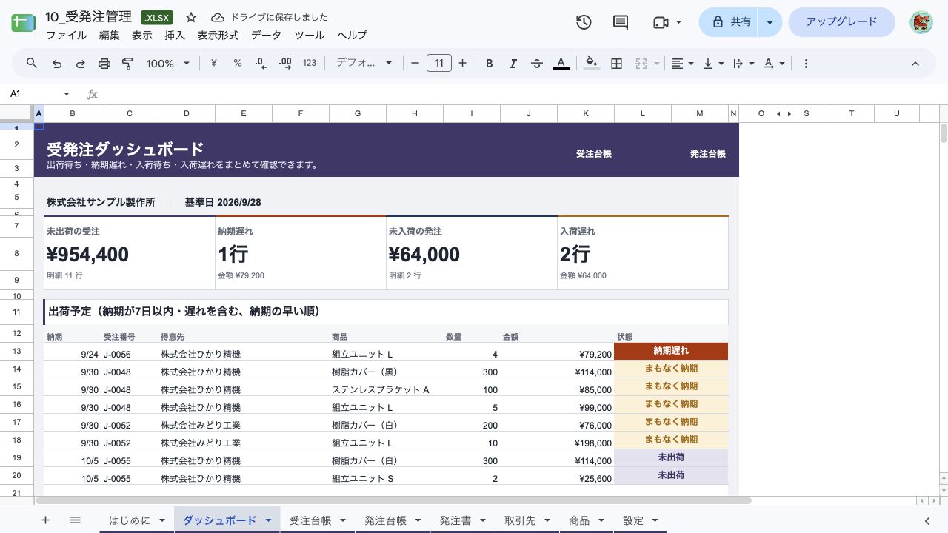
Task: Open the fill color paint bucket
Action: click(591, 64)
